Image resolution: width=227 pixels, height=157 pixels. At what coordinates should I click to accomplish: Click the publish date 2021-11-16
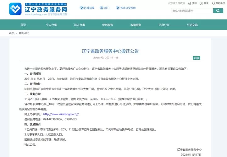112,58
